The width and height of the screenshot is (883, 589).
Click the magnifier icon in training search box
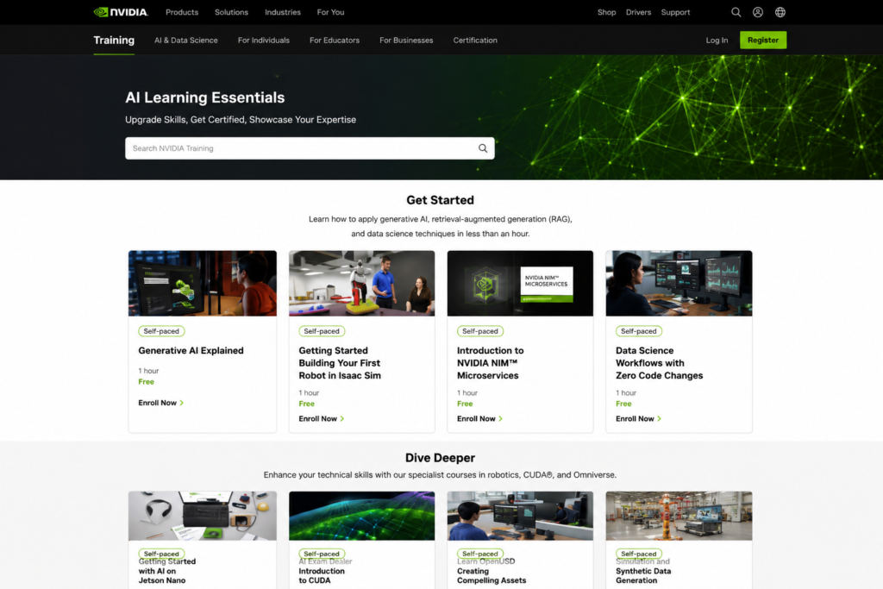tap(483, 148)
